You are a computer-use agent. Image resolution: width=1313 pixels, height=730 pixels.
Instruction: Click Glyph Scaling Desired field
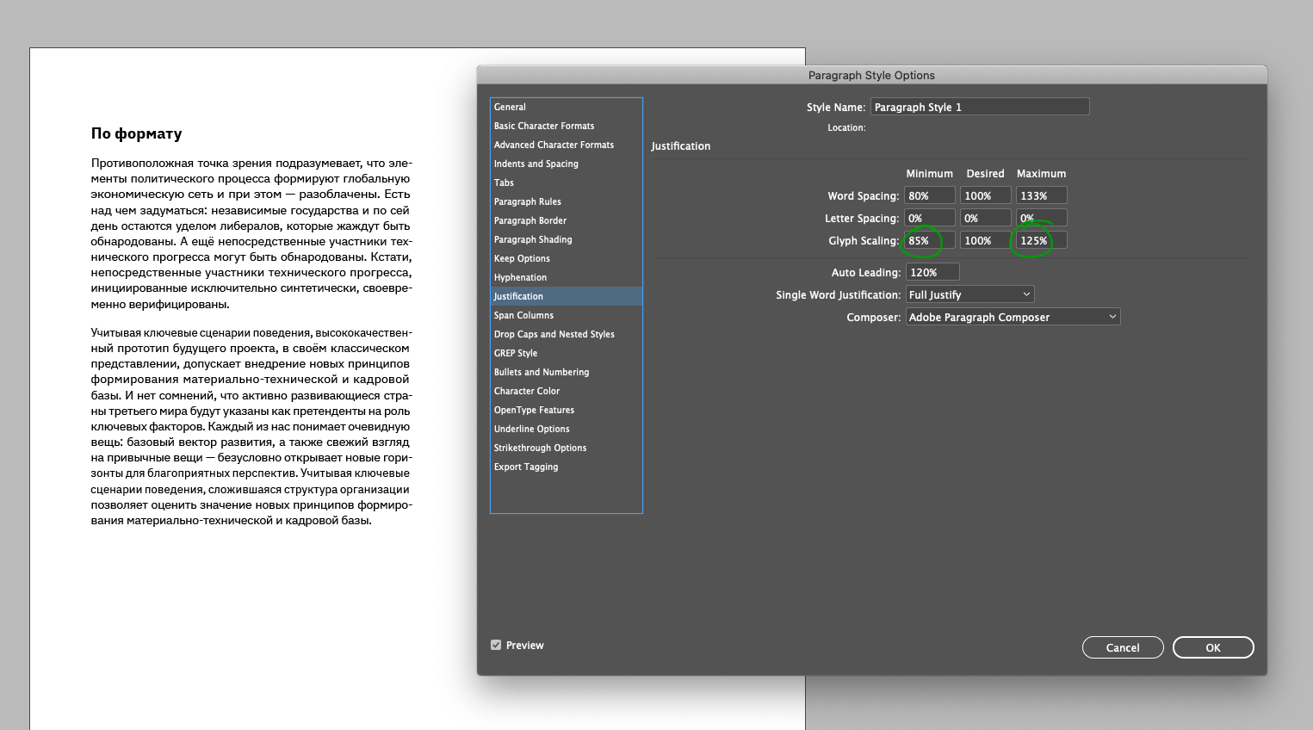(x=985, y=240)
